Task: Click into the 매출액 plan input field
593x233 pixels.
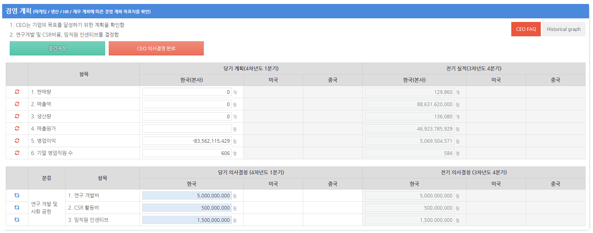Action: (x=187, y=104)
